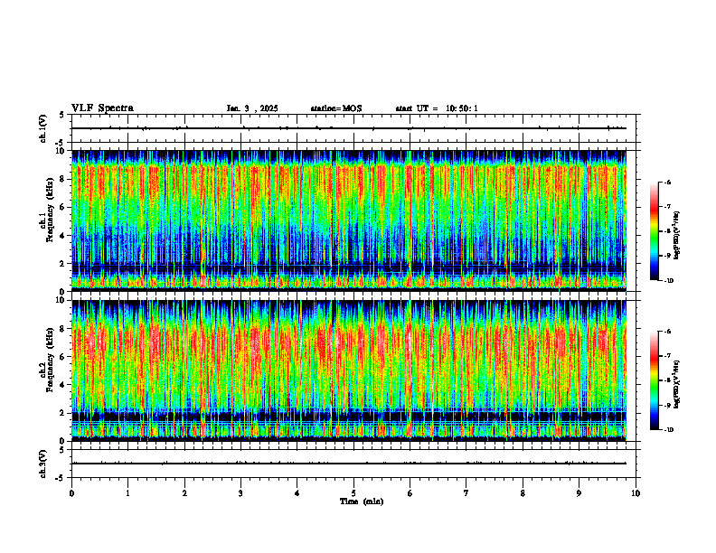Click inside the ch.2 spectrogram panel
This screenshot has height=553, width=716.
click(x=349, y=370)
